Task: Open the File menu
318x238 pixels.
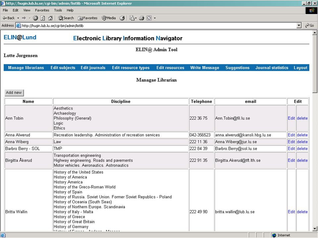Action: pyautogui.click(x=5, y=10)
